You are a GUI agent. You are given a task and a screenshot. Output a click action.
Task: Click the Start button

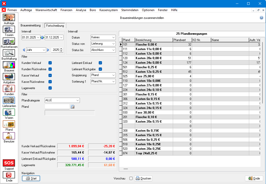click(31, 178)
